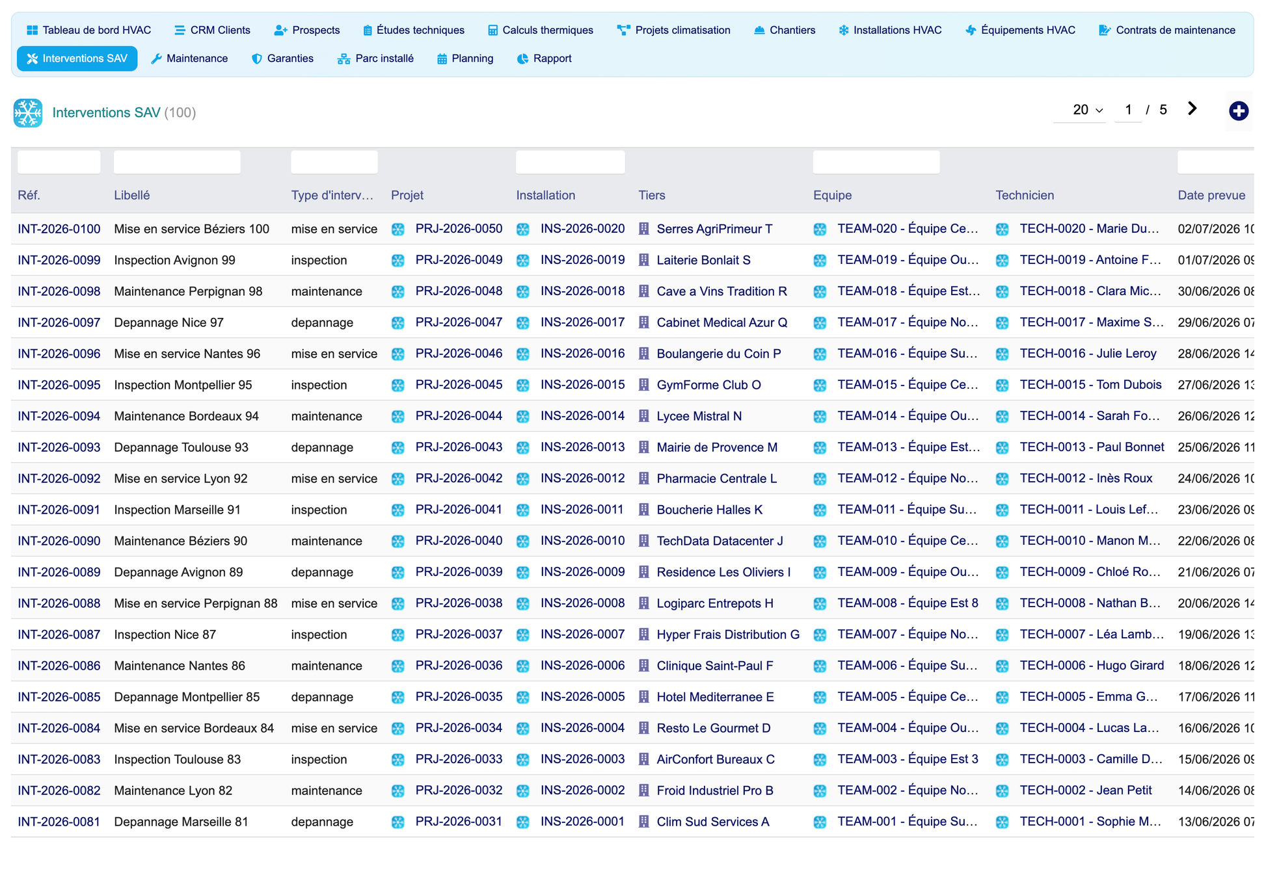Click technician icon beside TECH-0016 - Julie Leroy
1266x888 pixels.
point(1003,354)
